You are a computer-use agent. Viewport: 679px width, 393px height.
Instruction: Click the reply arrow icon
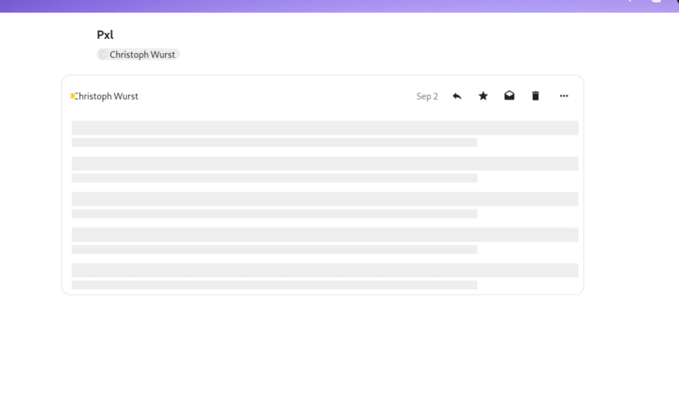click(457, 96)
